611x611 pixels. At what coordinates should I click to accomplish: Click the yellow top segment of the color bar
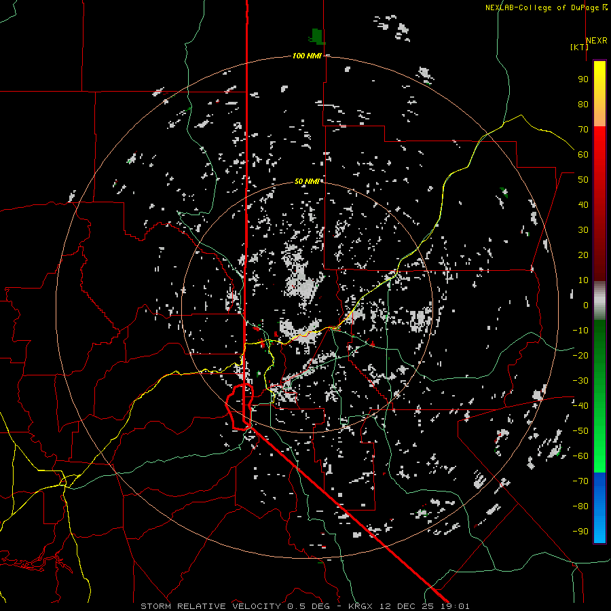(x=599, y=94)
